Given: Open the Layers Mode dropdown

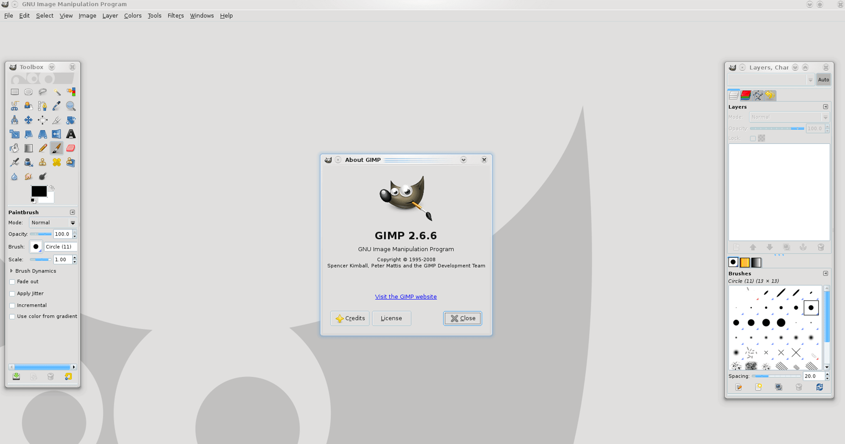Looking at the screenshot, I should click(790, 117).
